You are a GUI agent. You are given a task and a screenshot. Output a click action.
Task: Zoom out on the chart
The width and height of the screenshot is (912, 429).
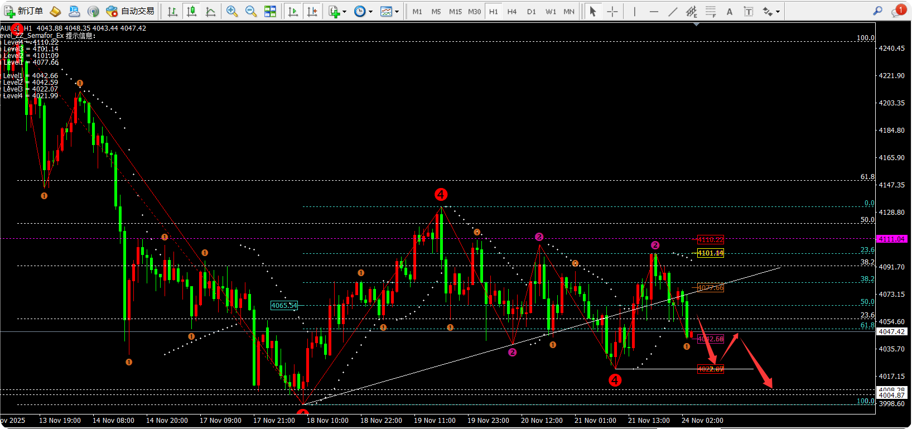251,11
